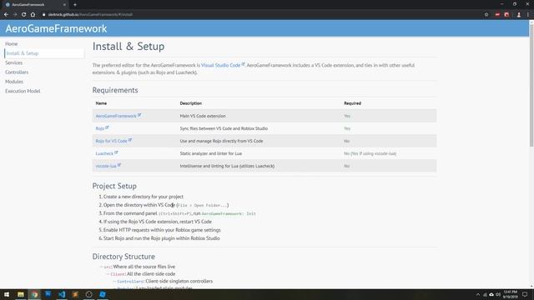The width and height of the screenshot is (534, 300).
Task: Click the Required column header
Action: (x=352, y=103)
